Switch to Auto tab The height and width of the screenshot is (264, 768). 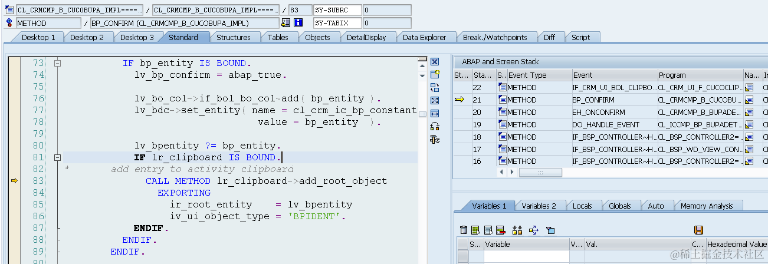pos(655,206)
